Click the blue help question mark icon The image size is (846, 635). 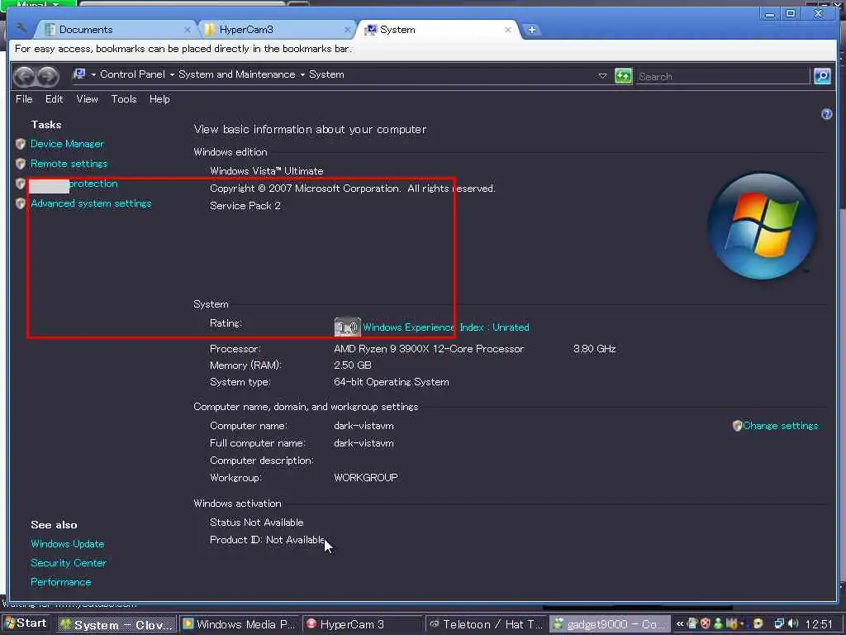tap(826, 114)
